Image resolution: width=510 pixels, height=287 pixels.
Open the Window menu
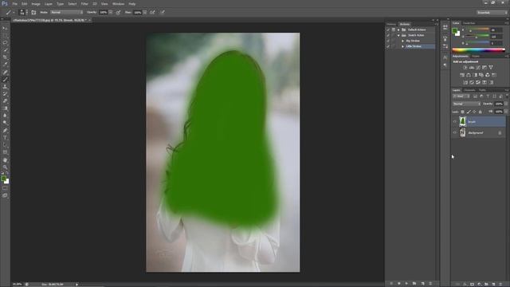coord(118,4)
